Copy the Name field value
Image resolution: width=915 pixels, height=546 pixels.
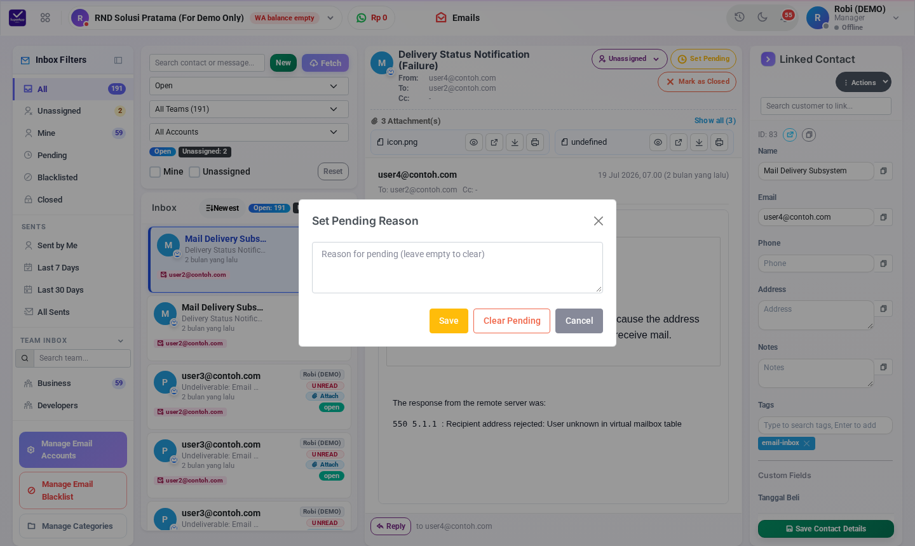click(x=883, y=171)
